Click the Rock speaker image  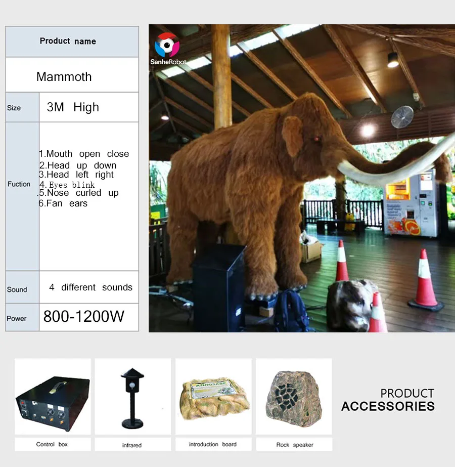coord(294,396)
